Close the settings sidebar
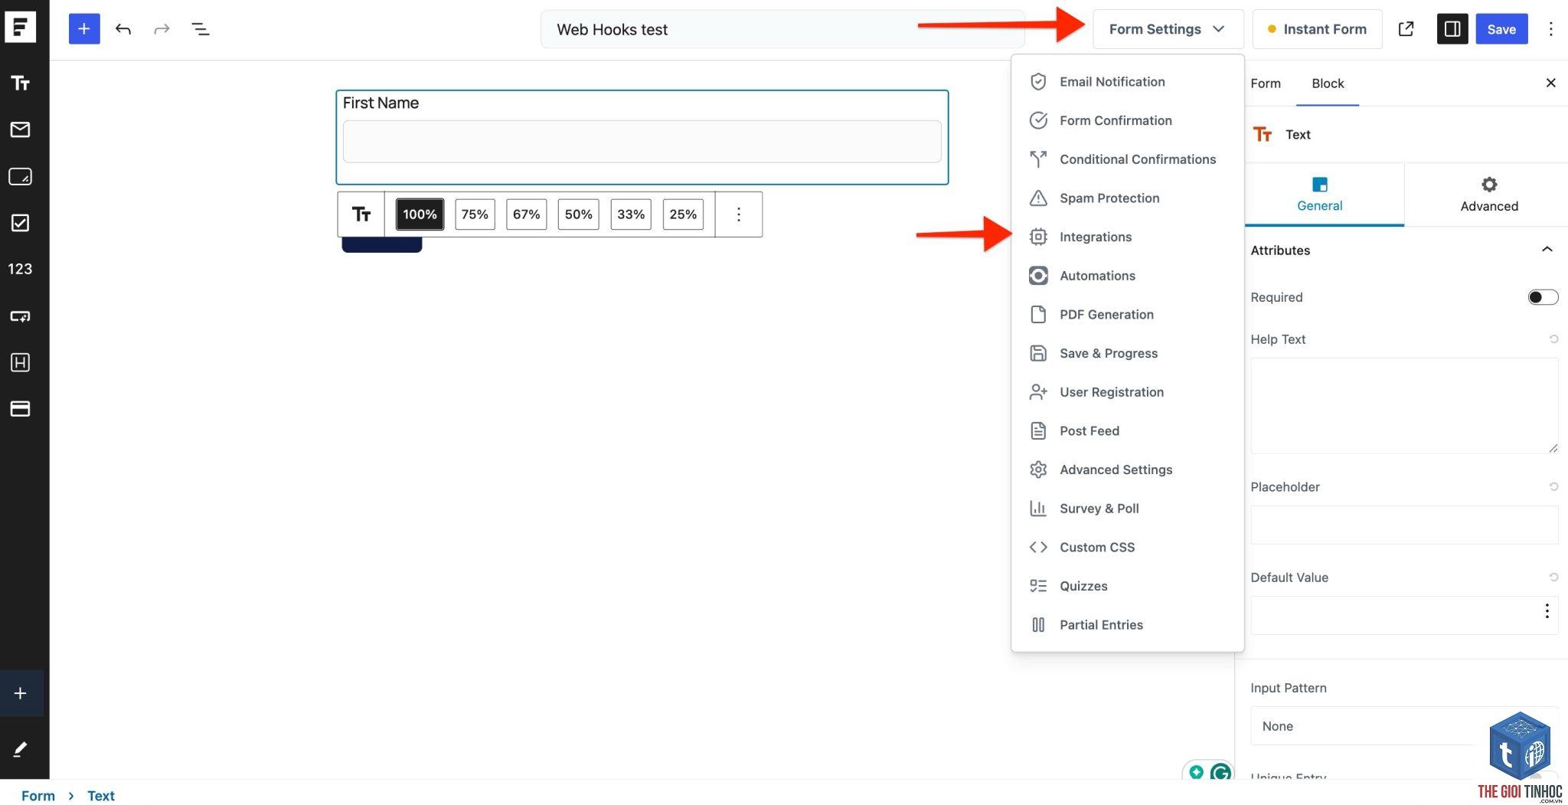The width and height of the screenshot is (1568, 805). (1550, 83)
